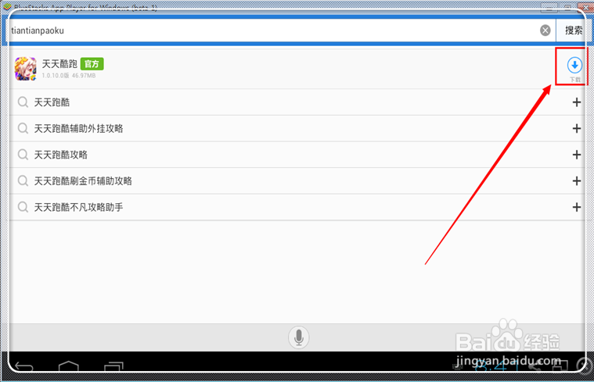Open the 天天酷跑 game app icon
Image resolution: width=594 pixels, height=382 pixels.
click(25, 69)
